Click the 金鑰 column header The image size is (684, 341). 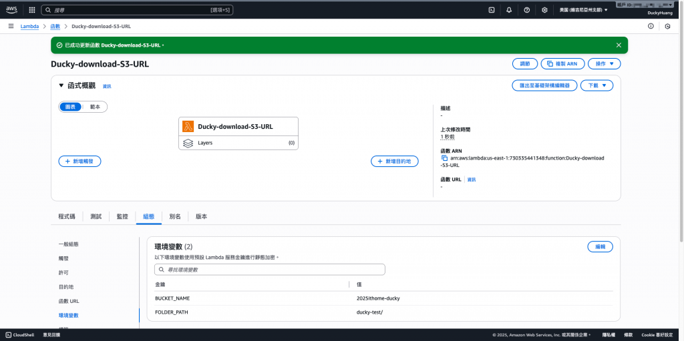pyautogui.click(x=160, y=284)
